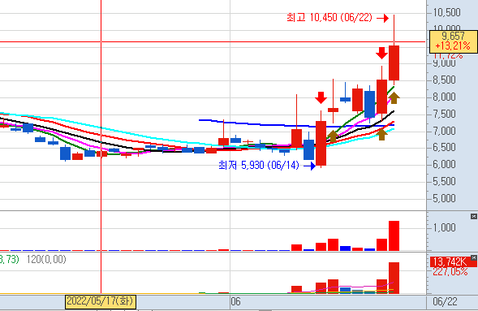Click the 8,500 price axis label
Screen dimensions: 478x311
coord(445,80)
